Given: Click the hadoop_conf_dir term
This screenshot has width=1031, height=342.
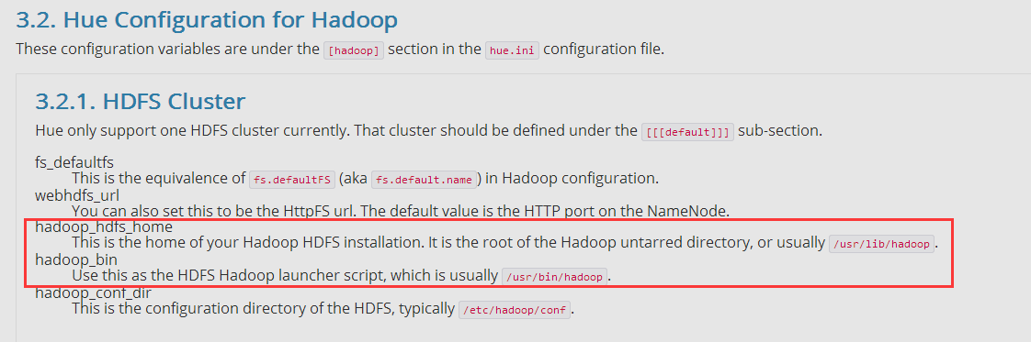Looking at the screenshot, I should 93,292.
